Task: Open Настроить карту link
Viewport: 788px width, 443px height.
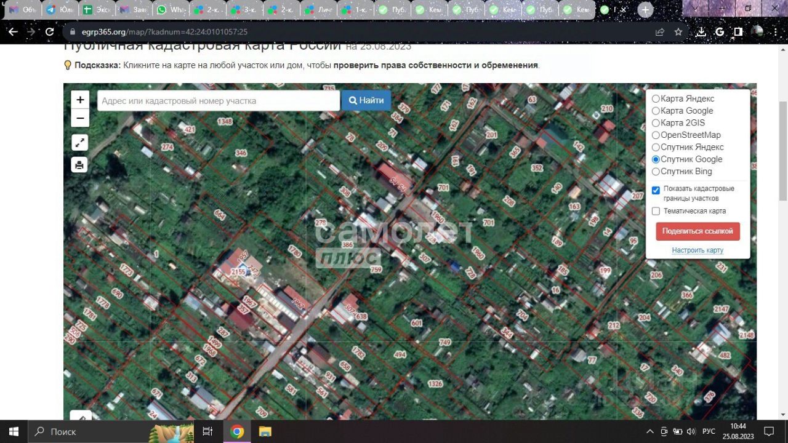Action: pos(698,250)
